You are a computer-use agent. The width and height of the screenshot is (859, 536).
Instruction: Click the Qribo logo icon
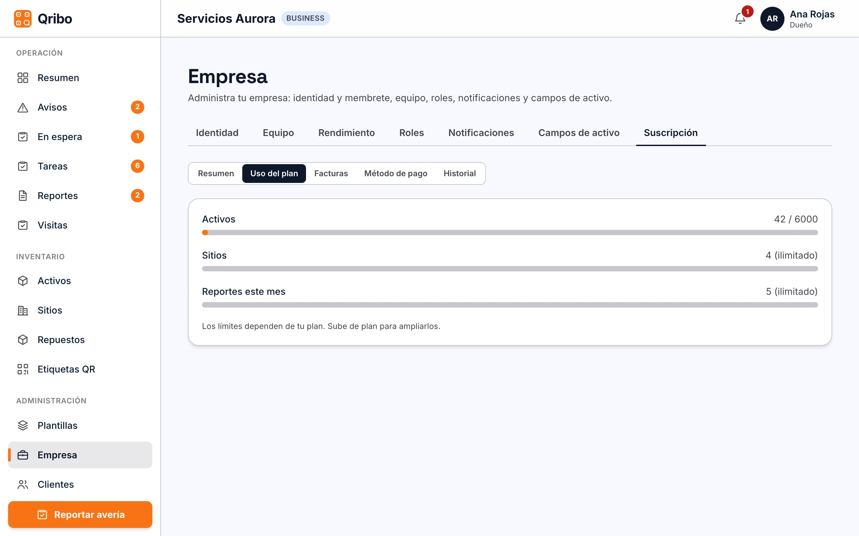[x=23, y=18]
